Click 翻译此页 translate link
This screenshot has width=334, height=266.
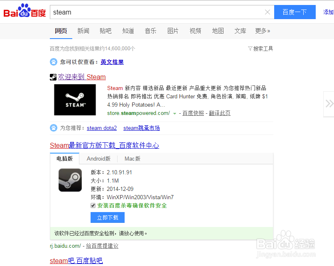pyautogui.click(x=220, y=113)
